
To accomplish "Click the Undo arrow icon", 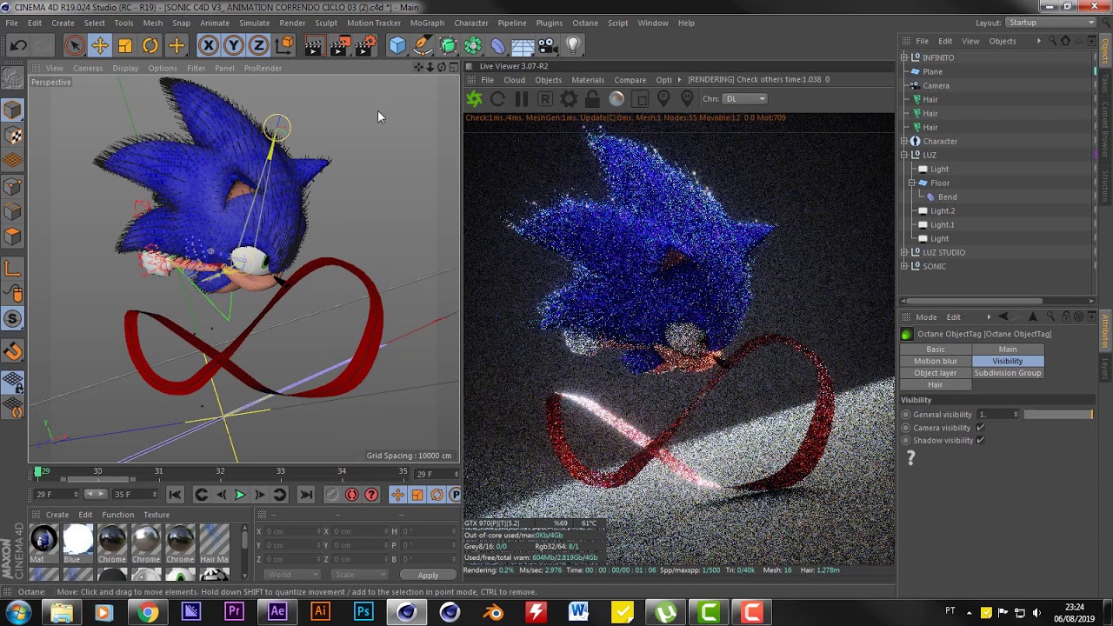I will (19, 45).
